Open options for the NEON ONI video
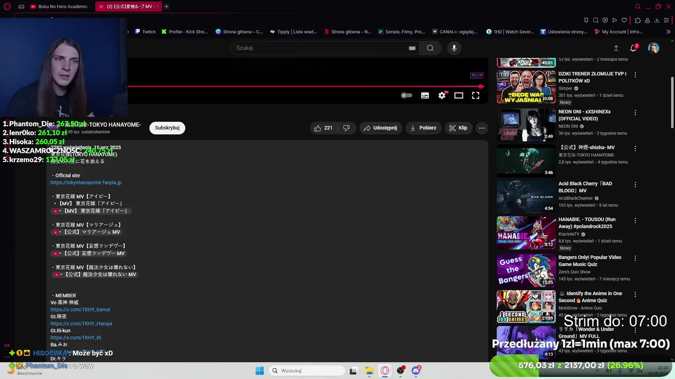The image size is (675, 379). (x=635, y=113)
